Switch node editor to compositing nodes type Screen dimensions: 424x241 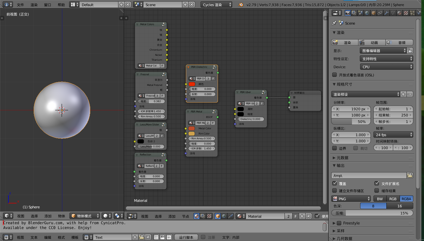click(x=203, y=216)
